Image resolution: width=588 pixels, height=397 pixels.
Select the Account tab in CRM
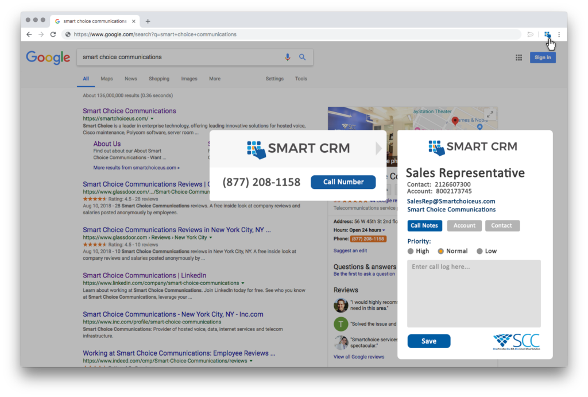point(464,226)
